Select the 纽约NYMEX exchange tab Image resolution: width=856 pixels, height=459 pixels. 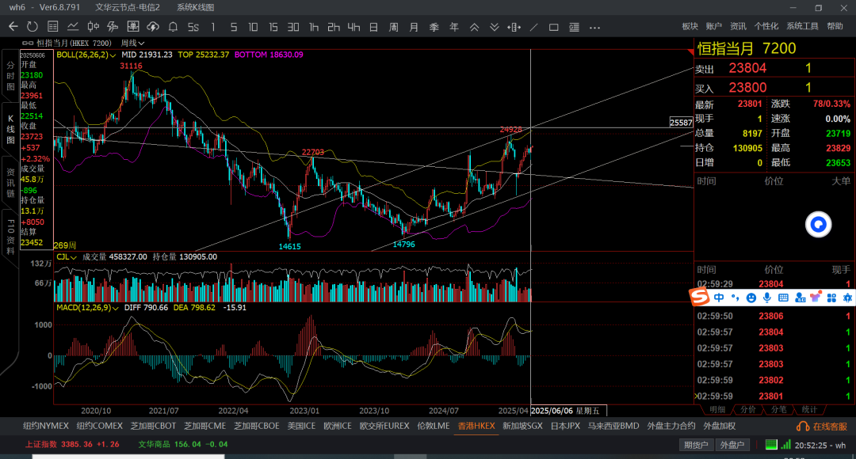pos(46,427)
